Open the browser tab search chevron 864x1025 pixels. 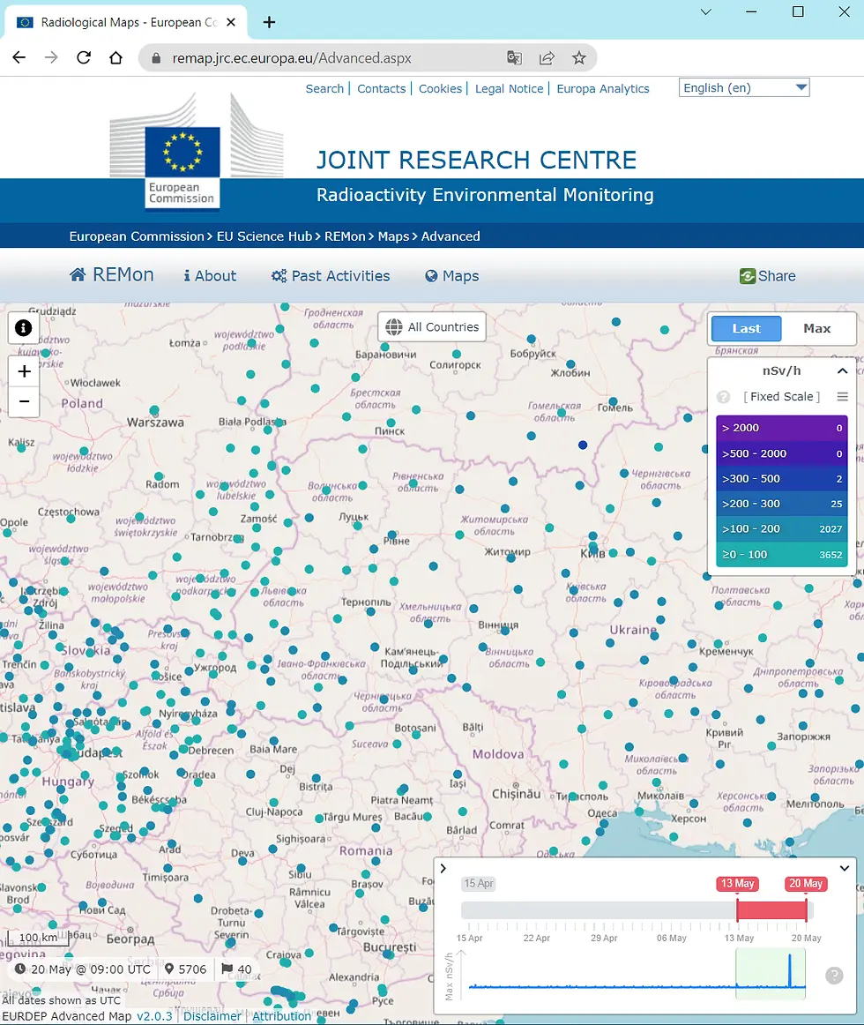706,11
